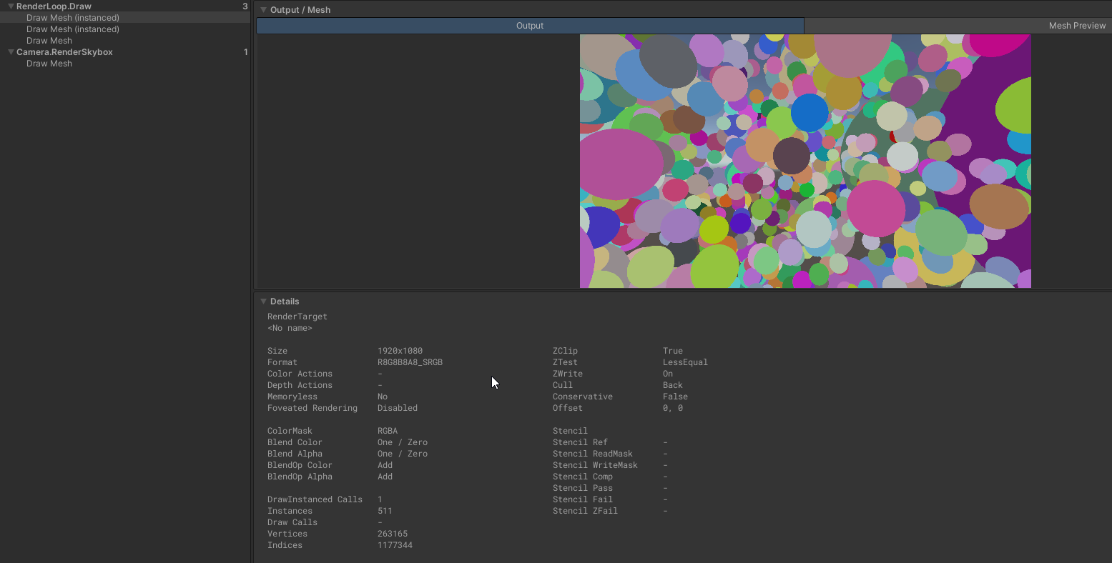Click the Indices value 1177344
The image size is (1112, 563).
(395, 545)
